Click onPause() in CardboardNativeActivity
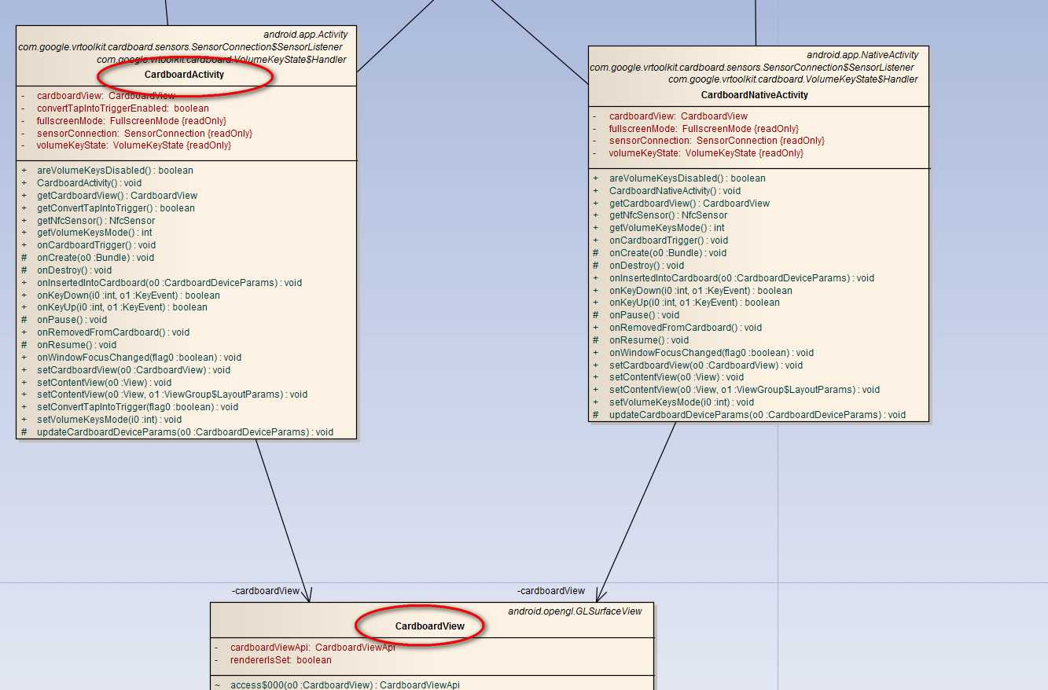The width and height of the screenshot is (1048, 690). [x=644, y=315]
